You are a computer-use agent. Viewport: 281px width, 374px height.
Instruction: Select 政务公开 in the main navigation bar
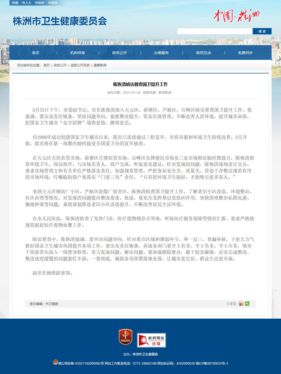(120, 53)
